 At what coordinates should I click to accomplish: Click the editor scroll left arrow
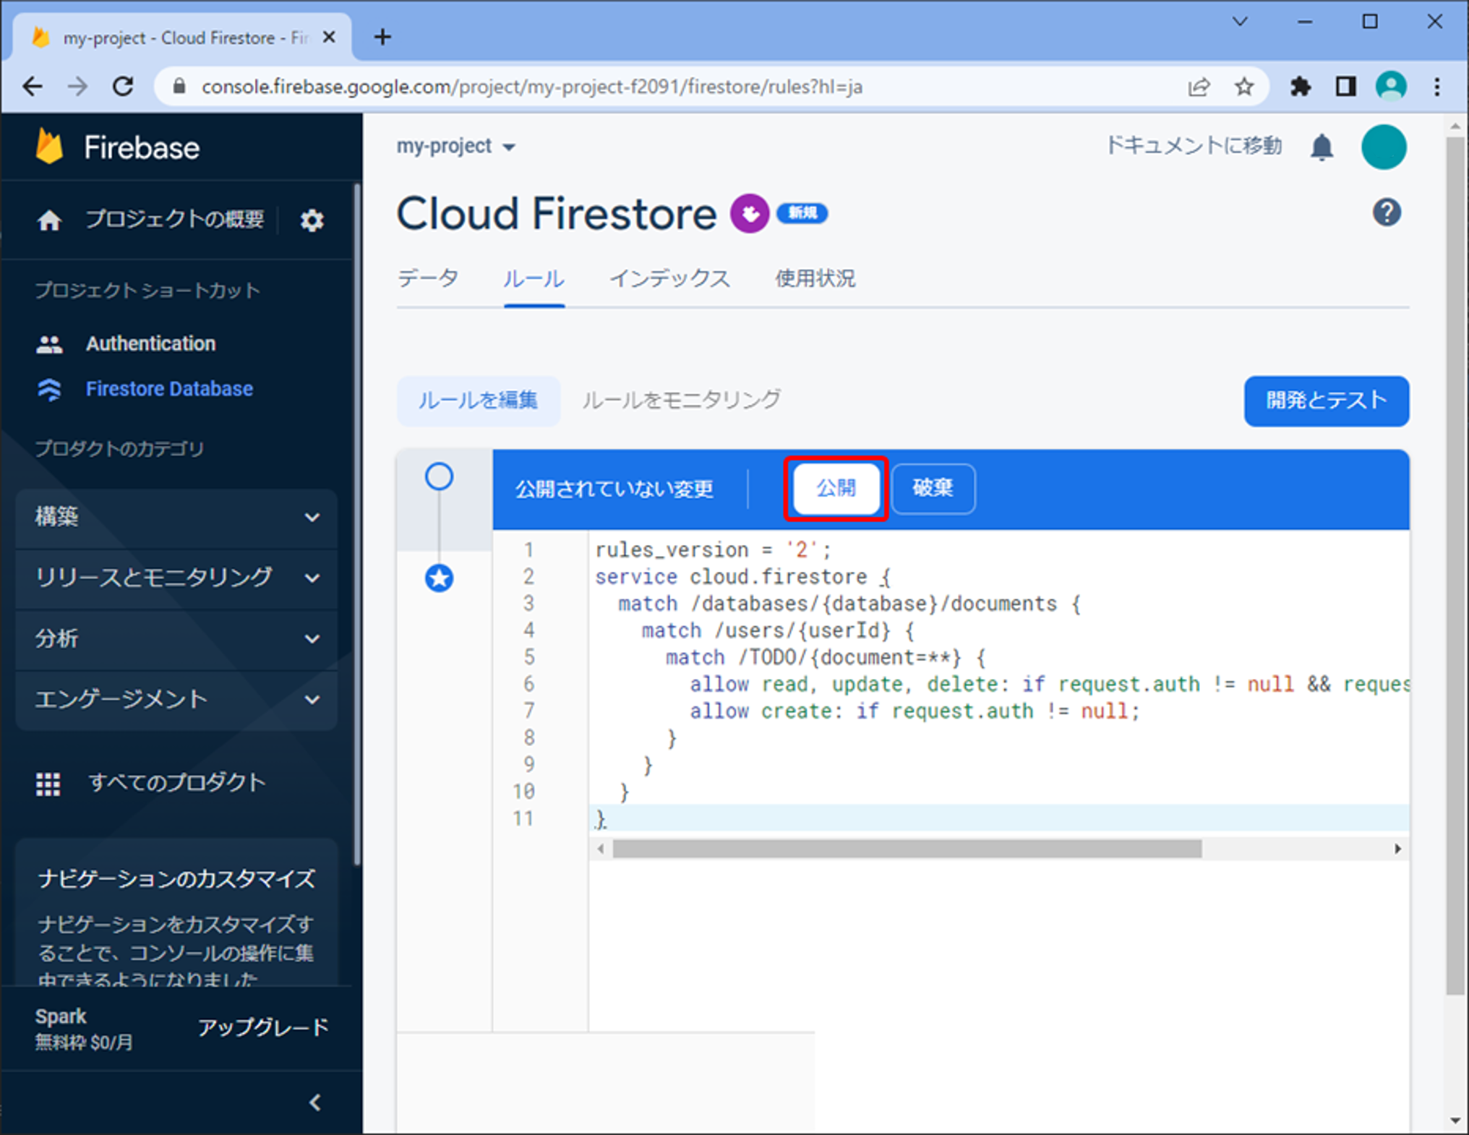pyautogui.click(x=601, y=849)
